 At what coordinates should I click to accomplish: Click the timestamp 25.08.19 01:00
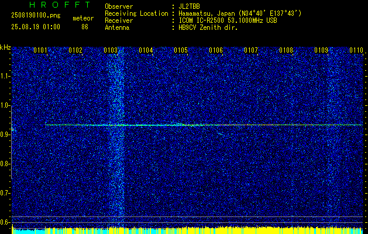(36, 27)
